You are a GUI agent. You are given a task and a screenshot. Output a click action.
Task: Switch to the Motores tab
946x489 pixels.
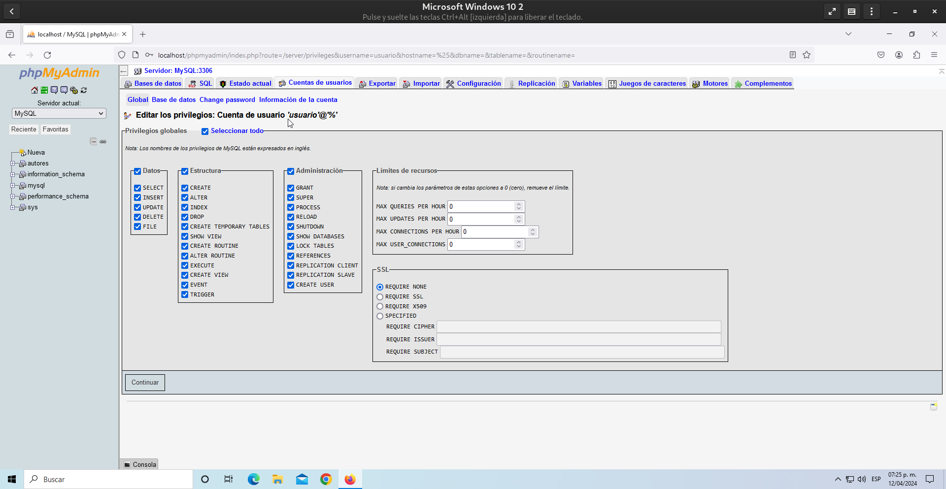tap(709, 83)
